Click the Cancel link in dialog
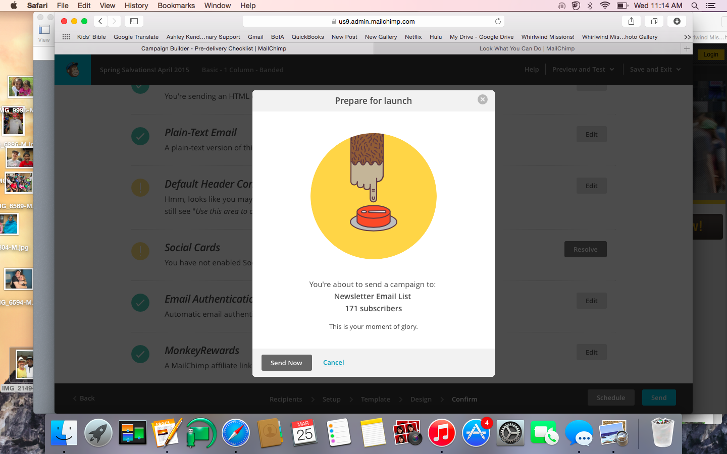The width and height of the screenshot is (727, 454). pos(333,362)
